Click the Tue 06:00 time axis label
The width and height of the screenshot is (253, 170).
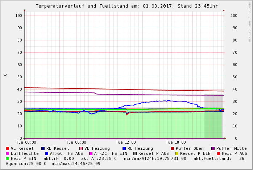point(76,143)
